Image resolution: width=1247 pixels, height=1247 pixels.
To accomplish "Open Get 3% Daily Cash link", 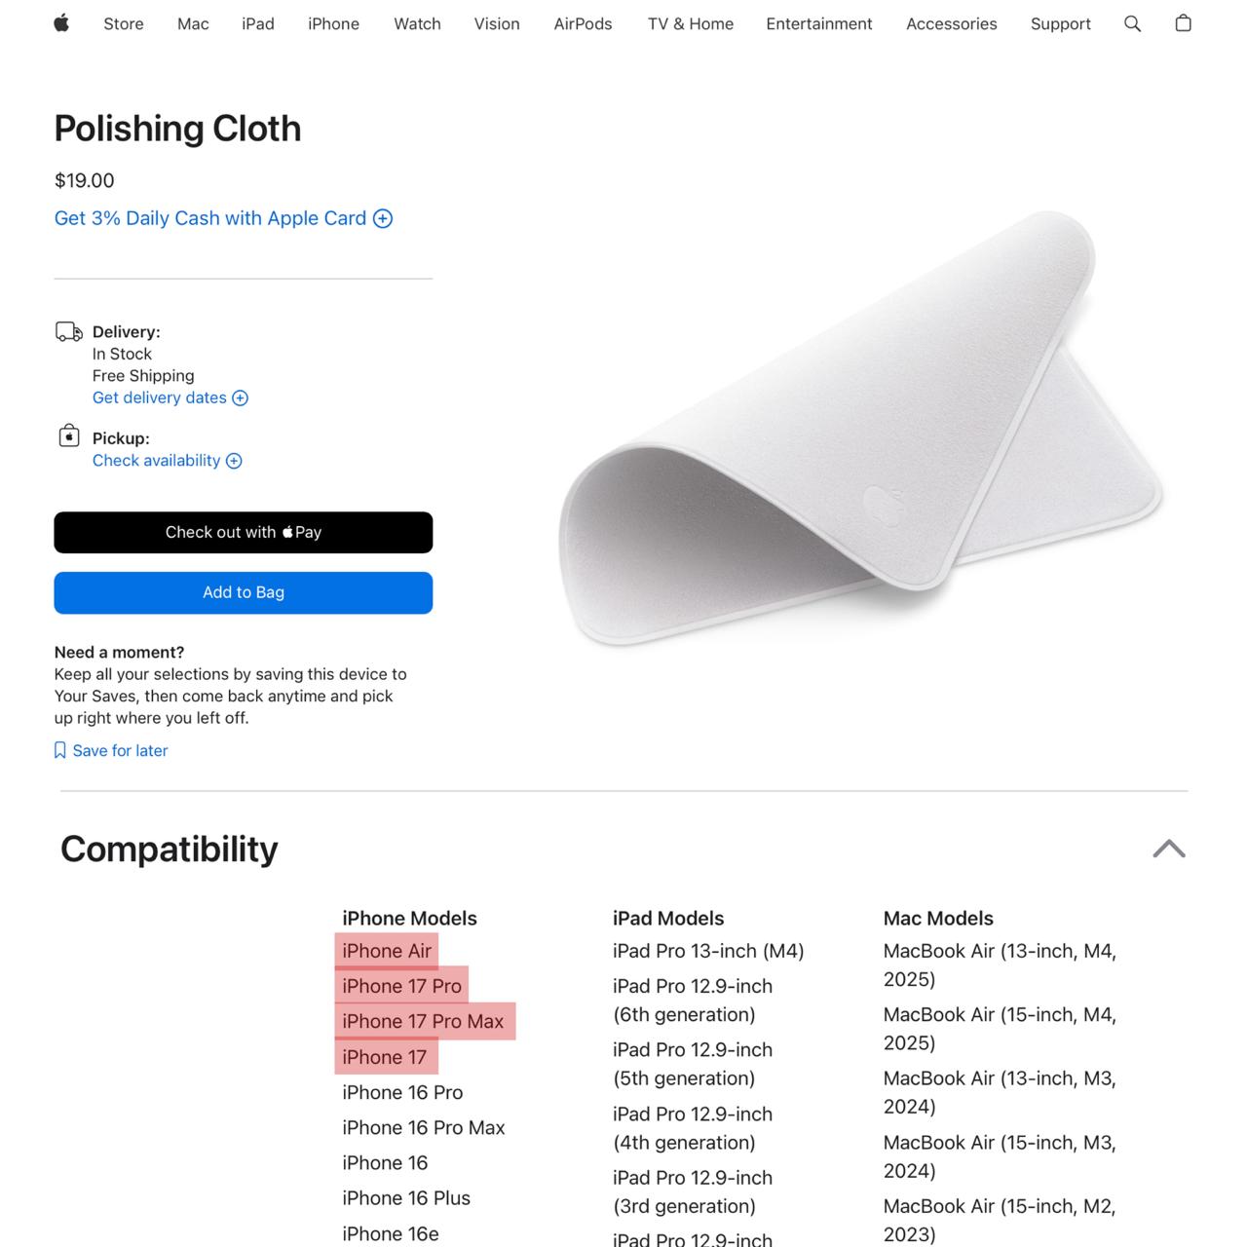I will (x=210, y=218).
